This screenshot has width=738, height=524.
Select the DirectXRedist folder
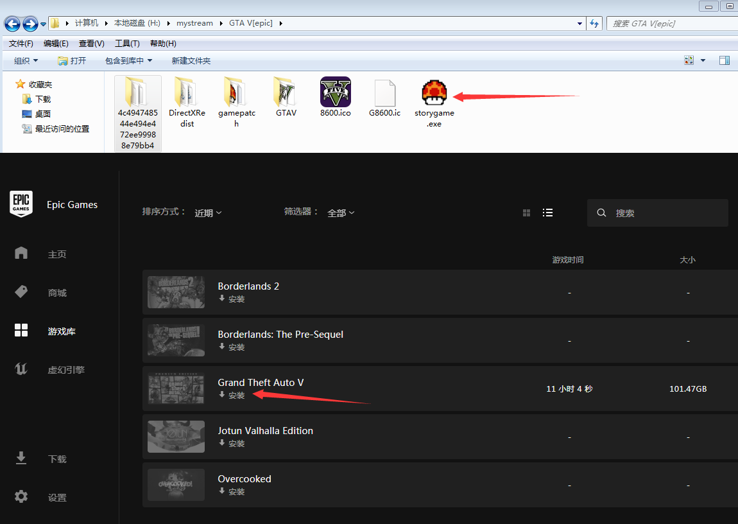pyautogui.click(x=187, y=103)
